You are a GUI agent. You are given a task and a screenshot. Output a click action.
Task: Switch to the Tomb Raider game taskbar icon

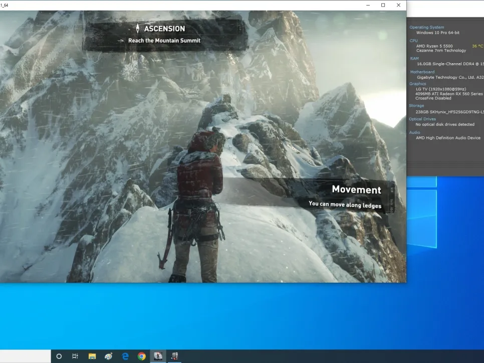coord(158,356)
